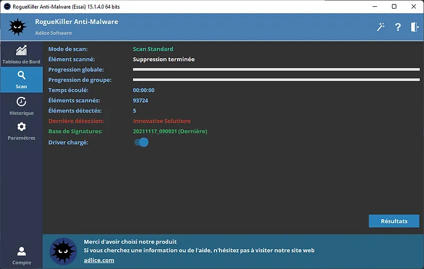
Task: Click the exit door icon in header
Action: (415, 27)
